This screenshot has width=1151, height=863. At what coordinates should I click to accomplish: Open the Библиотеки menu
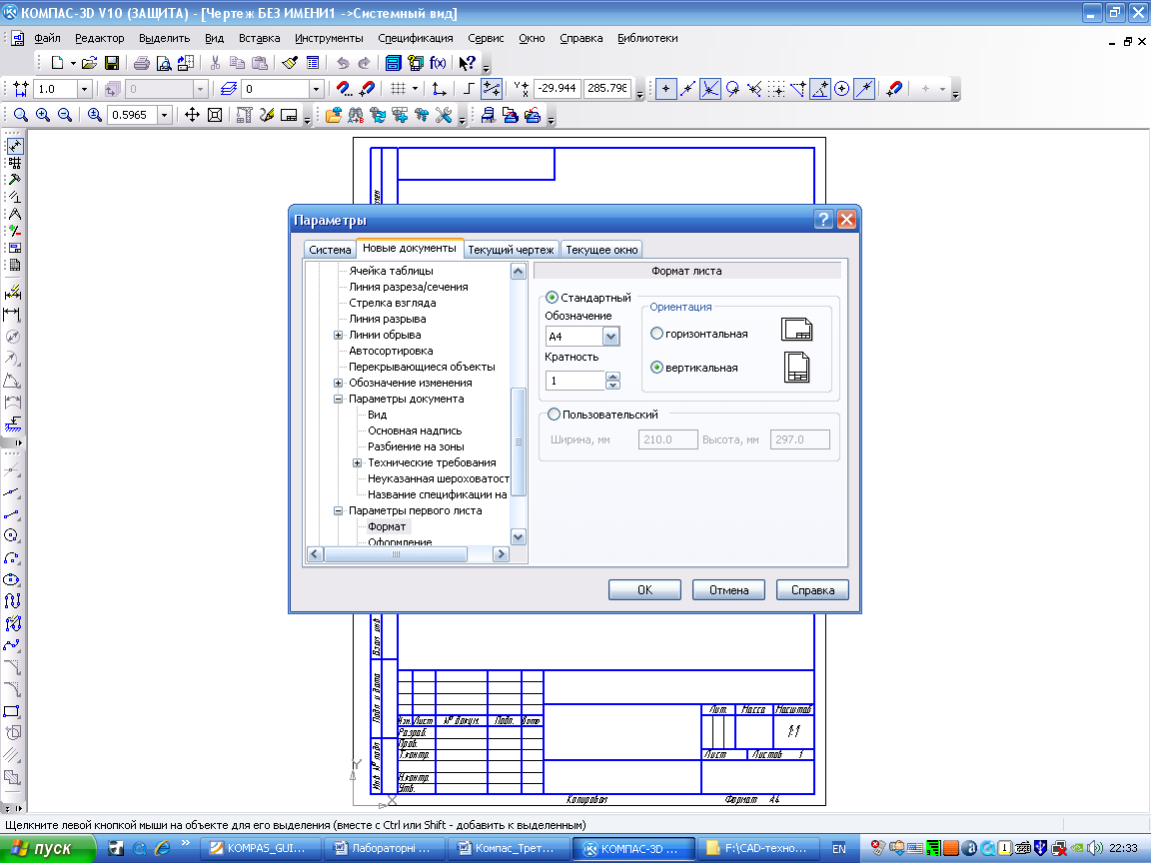[x=647, y=38]
